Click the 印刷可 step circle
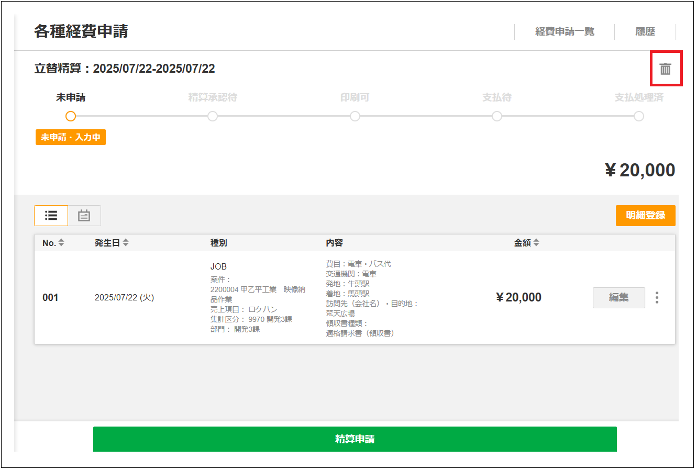This screenshot has width=697, height=470. click(x=355, y=116)
